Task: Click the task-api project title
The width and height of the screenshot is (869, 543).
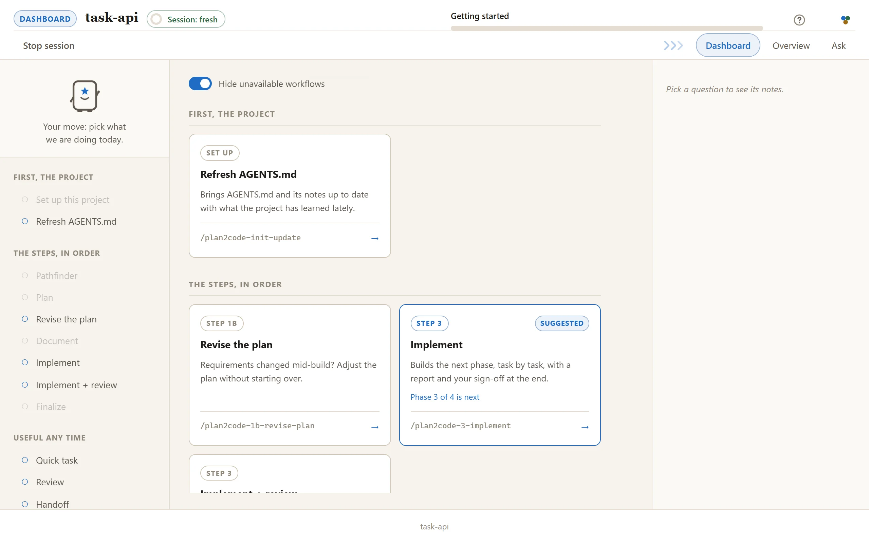Action: pos(112,18)
